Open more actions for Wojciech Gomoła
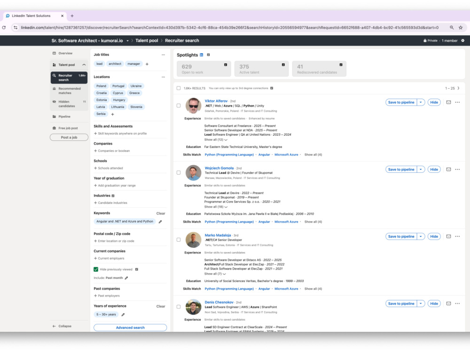This screenshot has width=470, height=352. (x=457, y=169)
